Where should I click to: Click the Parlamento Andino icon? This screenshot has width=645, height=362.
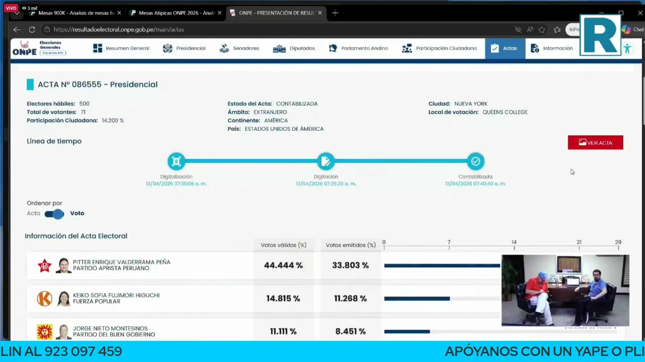coord(333,48)
